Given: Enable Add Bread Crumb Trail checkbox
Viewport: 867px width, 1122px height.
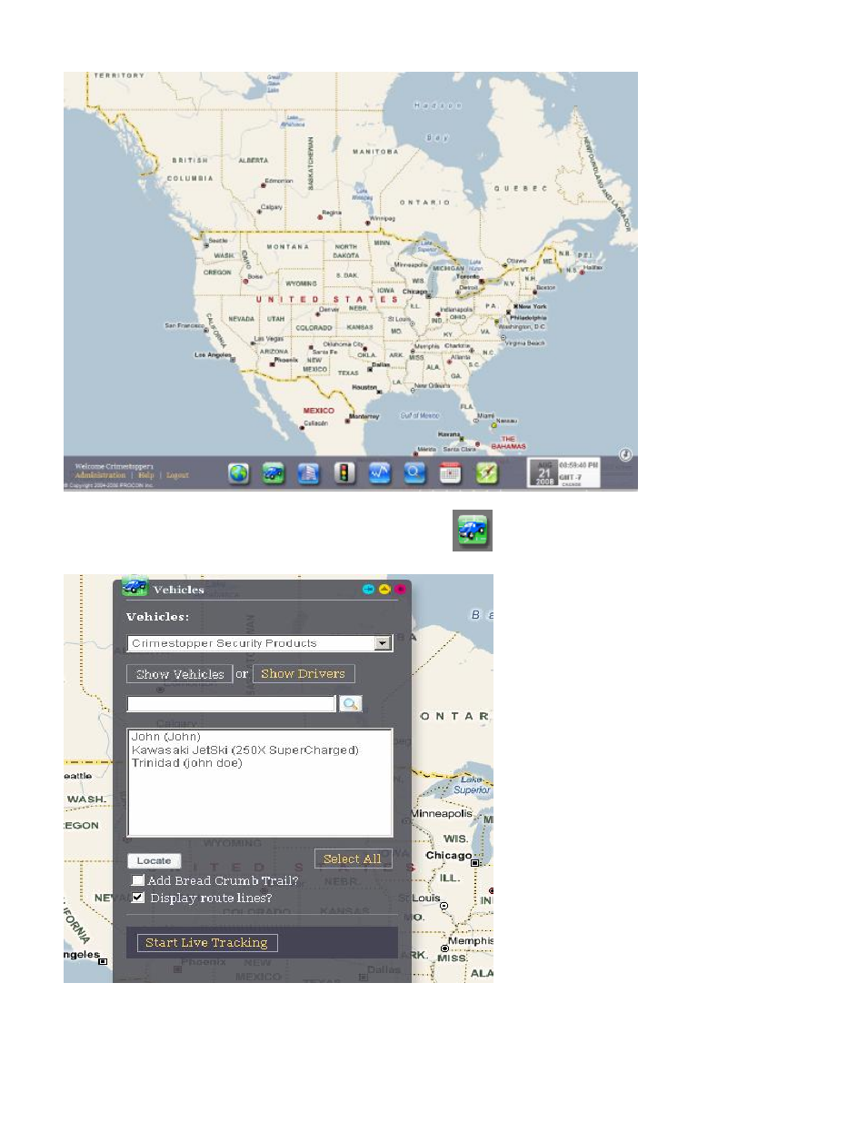Looking at the screenshot, I should click(138, 880).
